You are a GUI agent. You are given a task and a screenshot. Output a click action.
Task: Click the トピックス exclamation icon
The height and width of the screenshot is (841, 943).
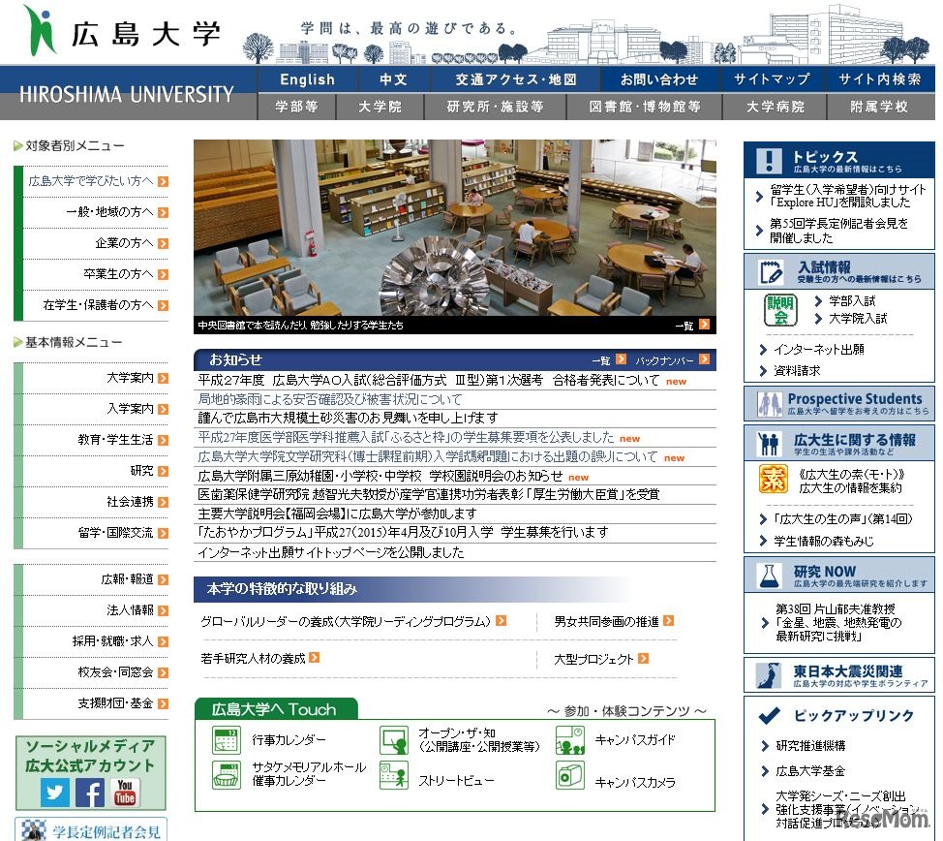[x=769, y=160]
